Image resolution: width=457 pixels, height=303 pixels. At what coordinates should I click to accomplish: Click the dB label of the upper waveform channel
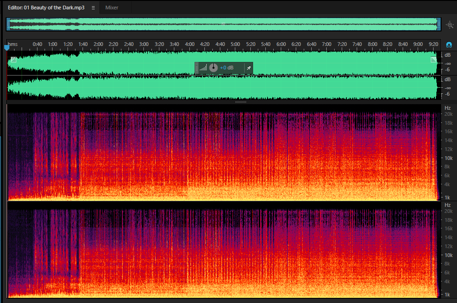(x=448, y=55)
